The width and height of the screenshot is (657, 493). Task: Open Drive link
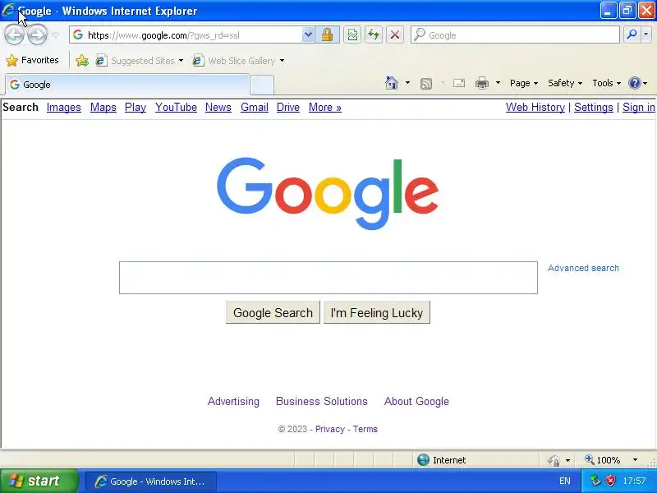288,108
